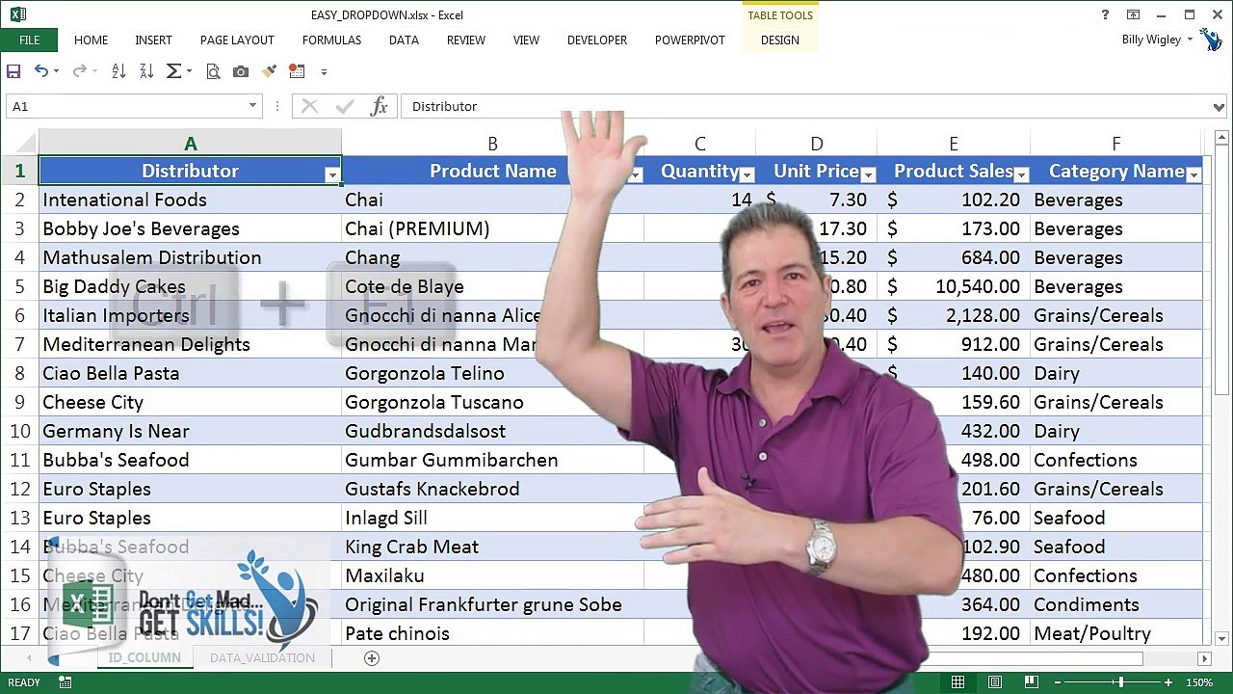
Task: Select the ID_COLUMN sheet tab
Action: pos(144,657)
